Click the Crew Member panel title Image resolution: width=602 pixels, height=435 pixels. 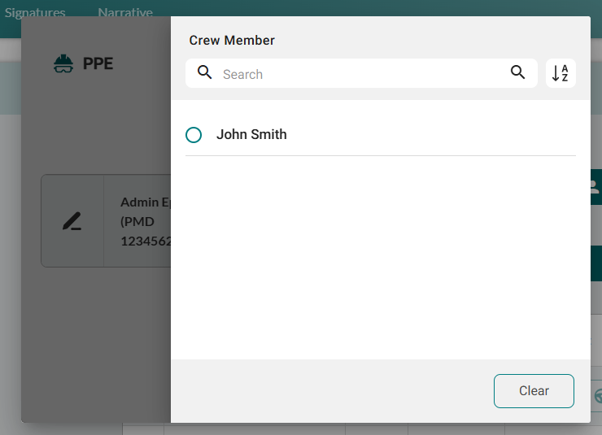[x=232, y=41]
